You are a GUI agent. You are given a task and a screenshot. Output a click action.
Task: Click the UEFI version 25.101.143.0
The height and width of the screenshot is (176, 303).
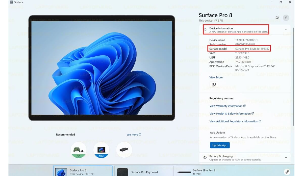click(242, 57)
